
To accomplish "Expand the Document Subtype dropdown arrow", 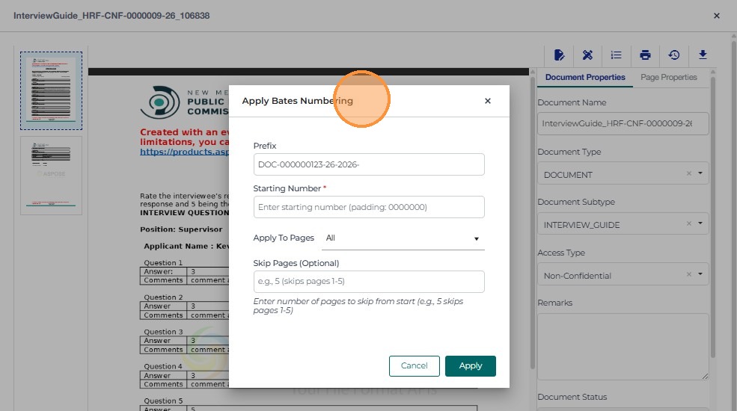I will (x=700, y=223).
